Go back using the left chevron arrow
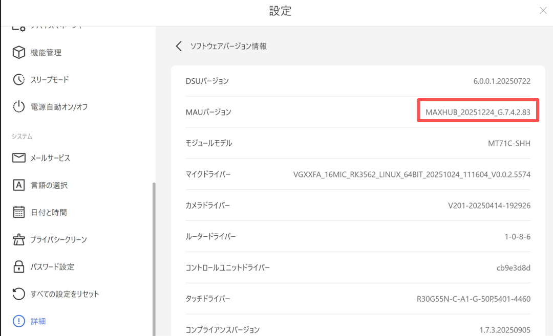 (179, 46)
